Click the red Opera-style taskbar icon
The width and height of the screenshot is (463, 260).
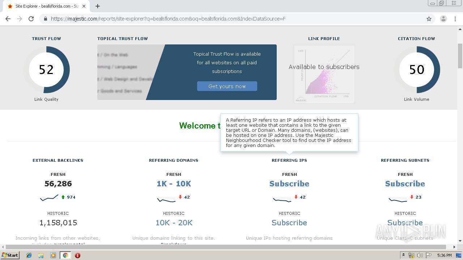coord(77,255)
